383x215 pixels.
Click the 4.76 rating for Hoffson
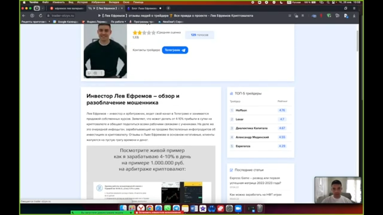(282, 110)
